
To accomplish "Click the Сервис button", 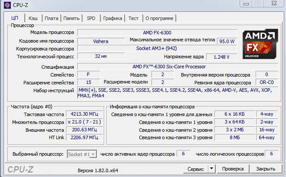I will (x=196, y=169).
